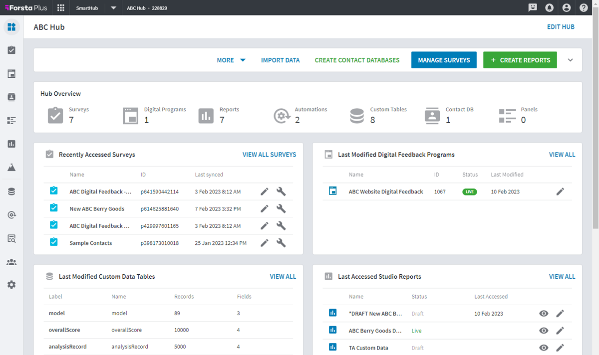The height and width of the screenshot is (355, 599).
Task: Toggle checkbox icon for New ABC Berry Goods
Action: 54,208
